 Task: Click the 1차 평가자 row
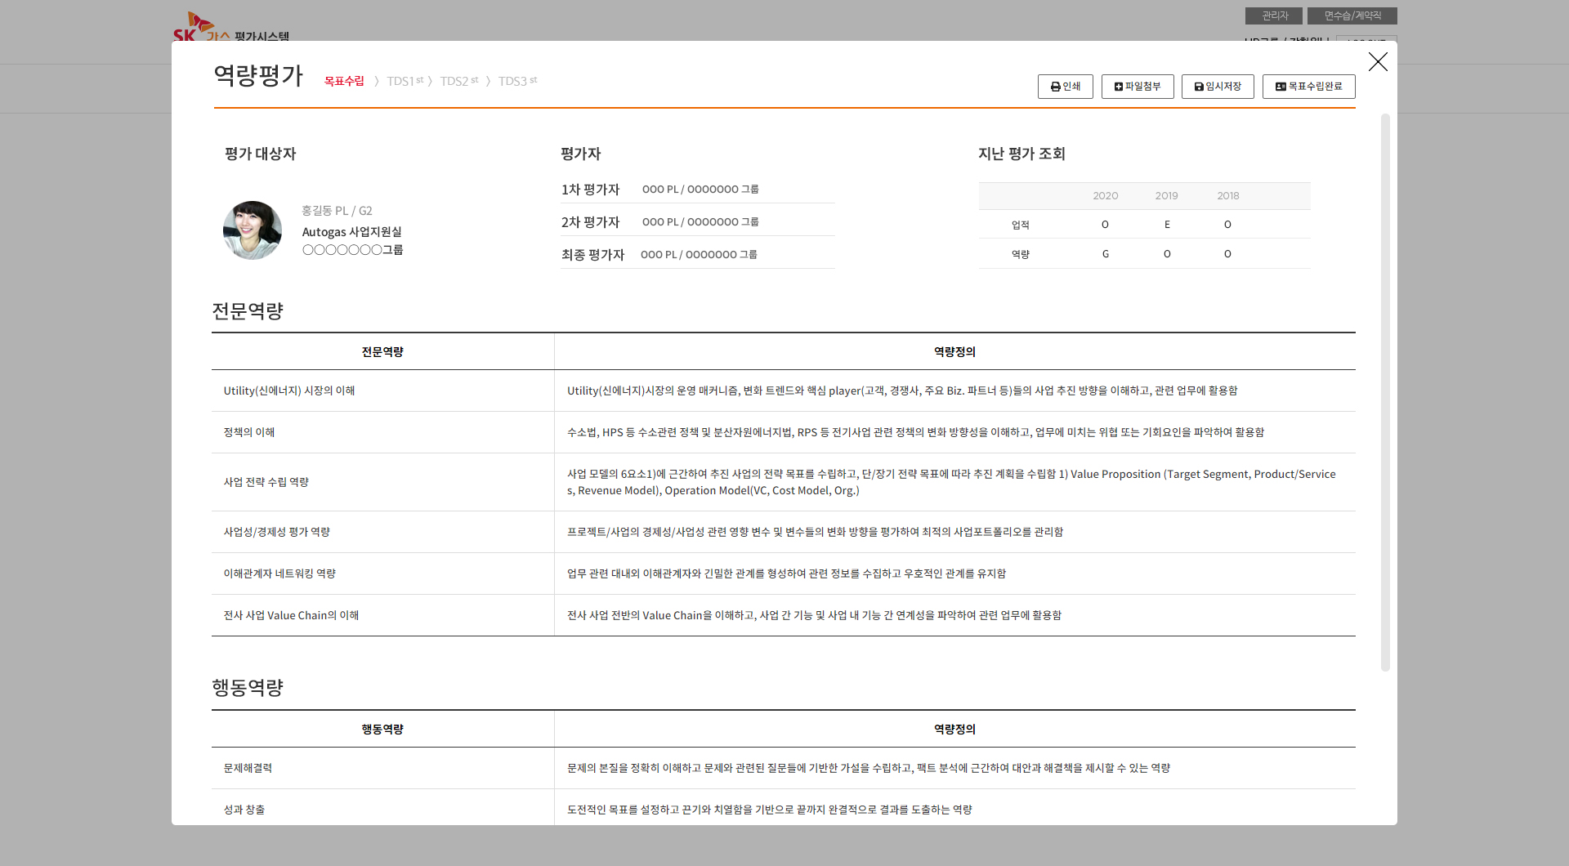click(x=697, y=190)
